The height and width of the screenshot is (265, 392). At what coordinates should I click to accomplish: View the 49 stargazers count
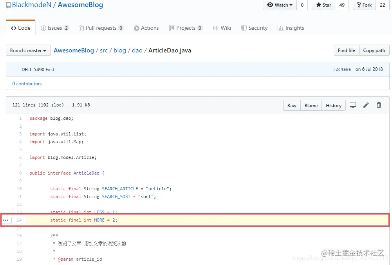click(342, 5)
